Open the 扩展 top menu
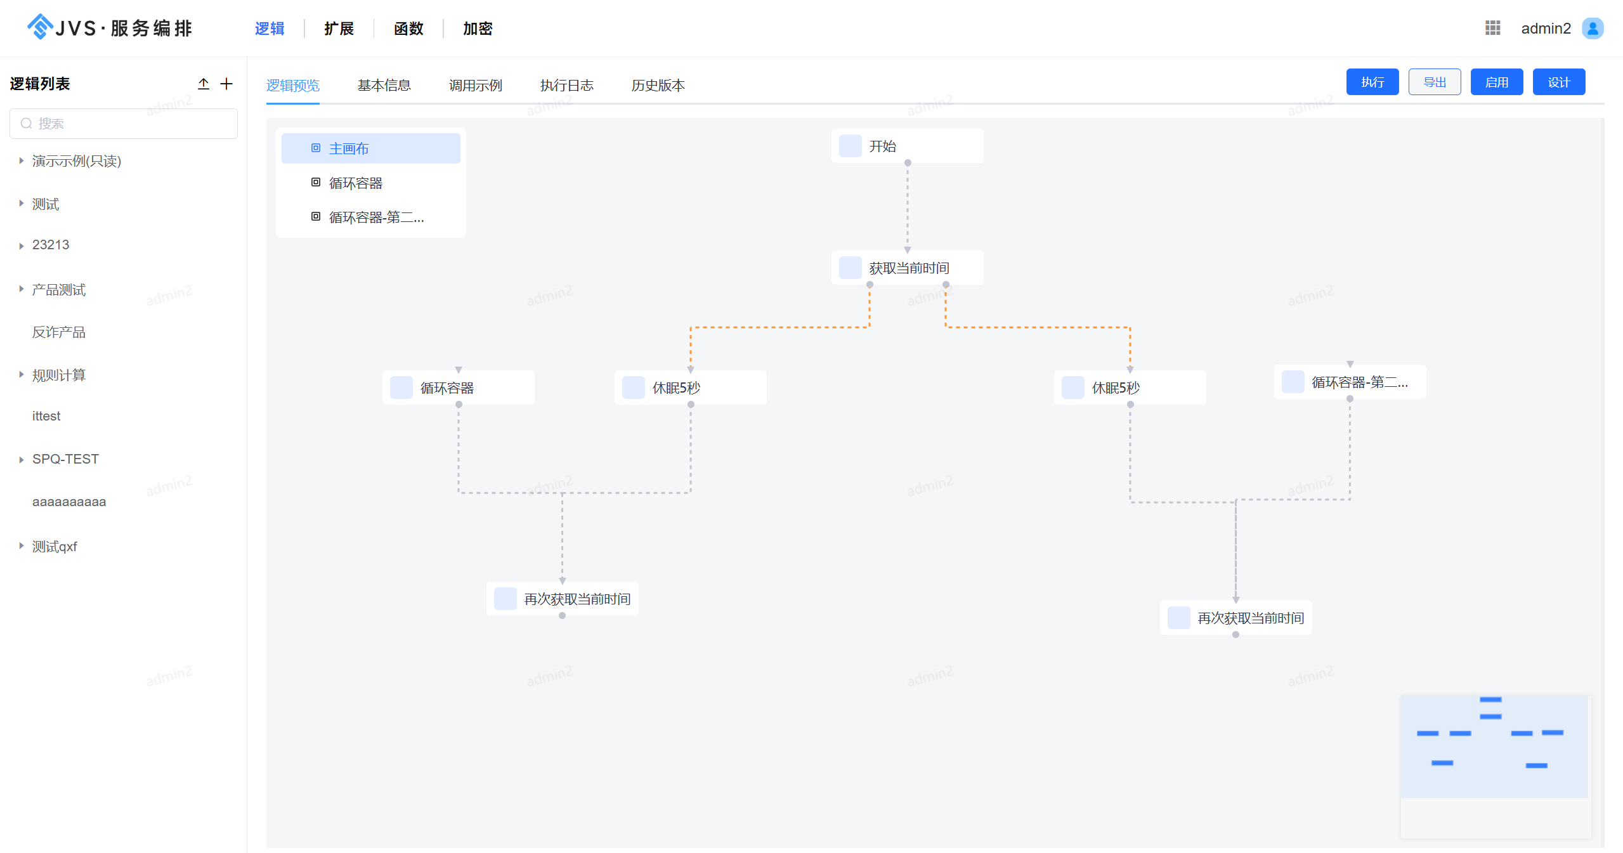Screen dimensions: 1623x853 click(339, 29)
